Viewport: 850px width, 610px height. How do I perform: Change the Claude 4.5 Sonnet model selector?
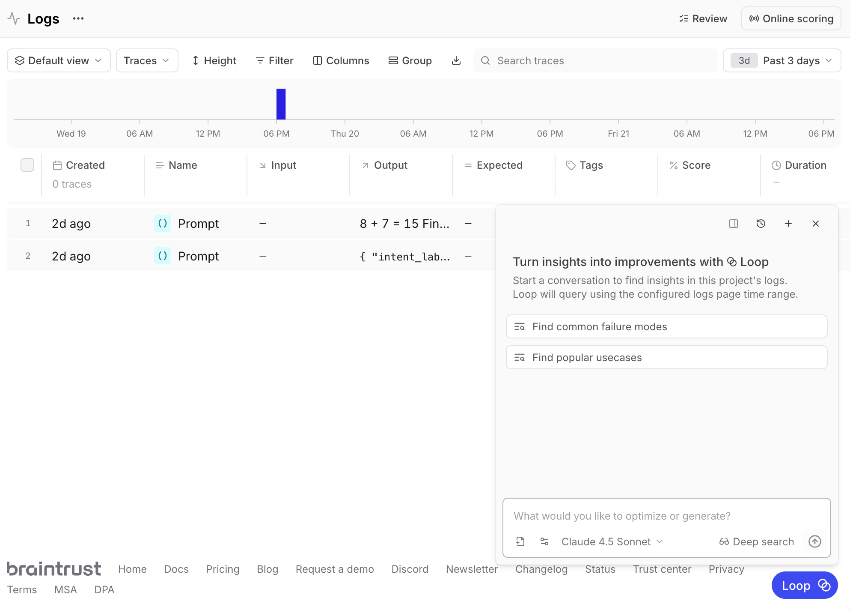pos(612,541)
